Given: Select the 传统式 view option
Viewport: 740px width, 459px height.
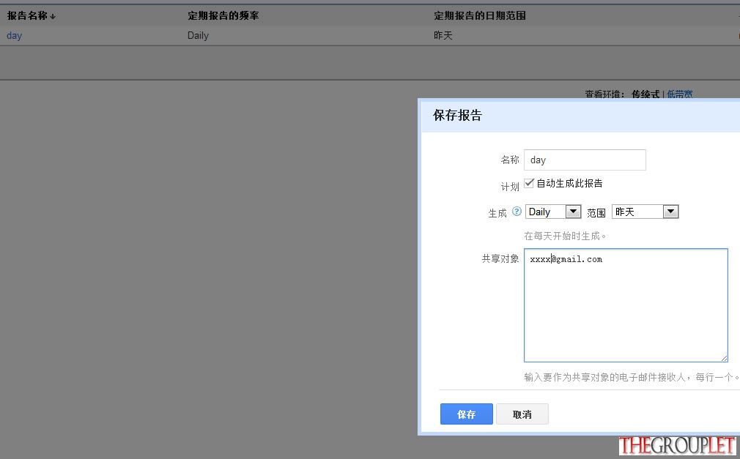Looking at the screenshot, I should pyautogui.click(x=645, y=94).
